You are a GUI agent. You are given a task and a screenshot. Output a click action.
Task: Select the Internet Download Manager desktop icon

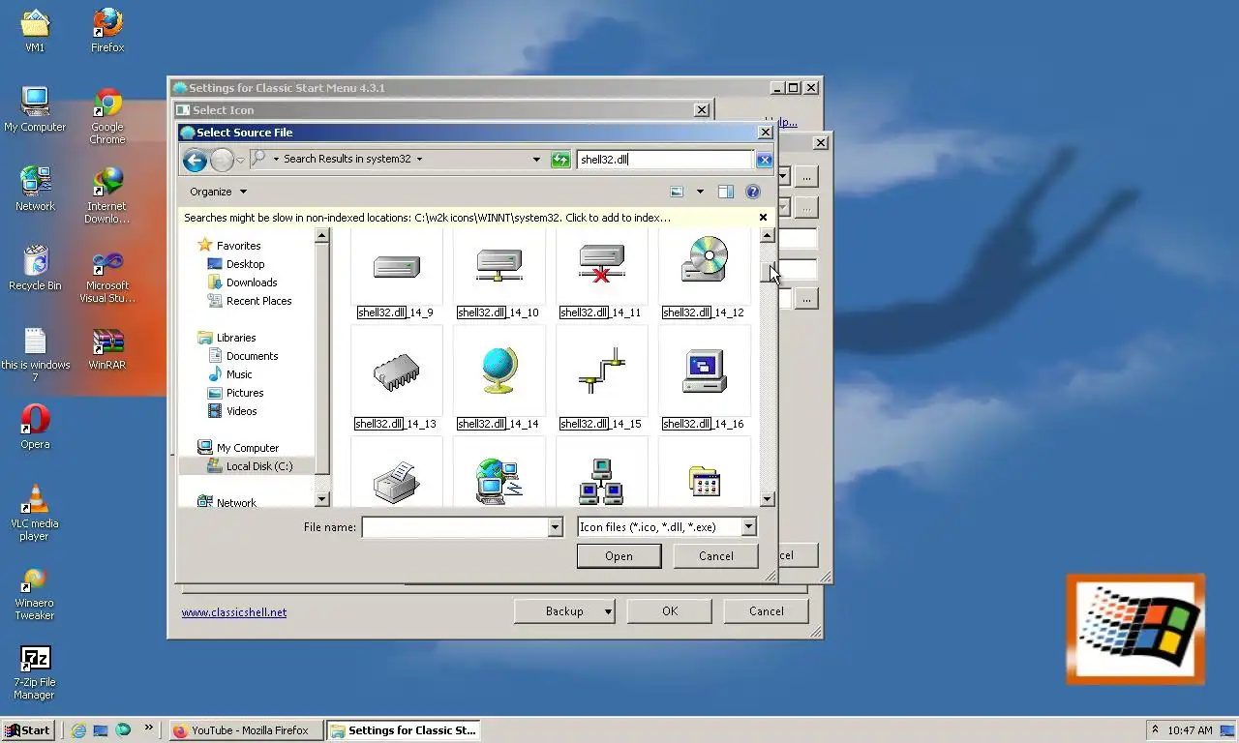tap(107, 195)
